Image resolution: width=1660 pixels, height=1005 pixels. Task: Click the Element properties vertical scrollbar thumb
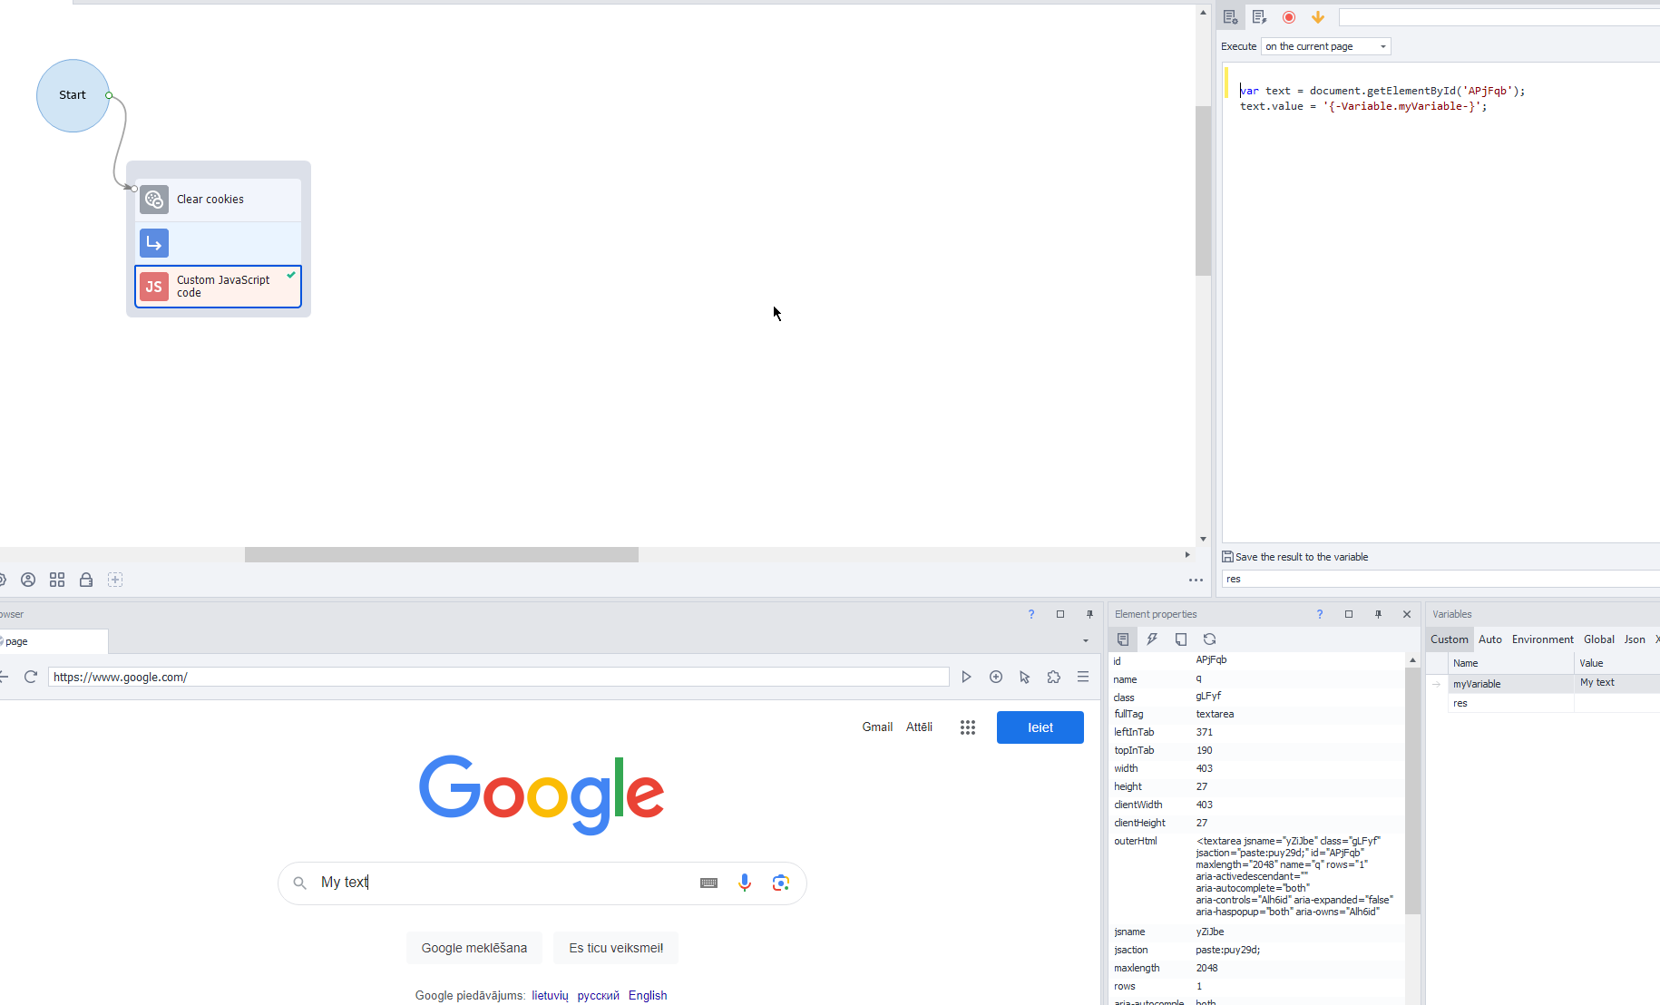click(x=1412, y=791)
